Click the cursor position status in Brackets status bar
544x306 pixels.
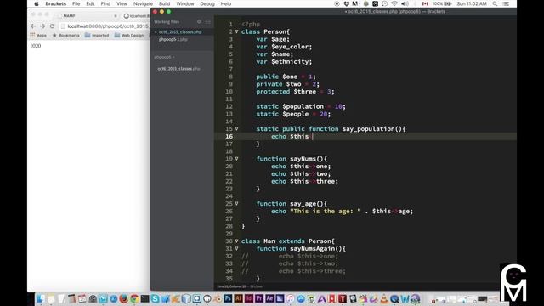(231, 286)
